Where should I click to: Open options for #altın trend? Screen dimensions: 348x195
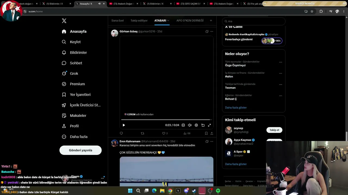(x=281, y=73)
